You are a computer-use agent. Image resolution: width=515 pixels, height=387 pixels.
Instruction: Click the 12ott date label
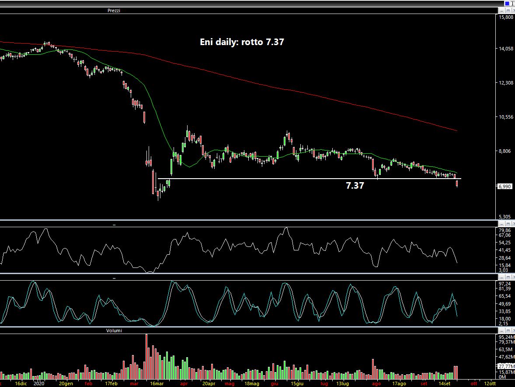point(490,383)
